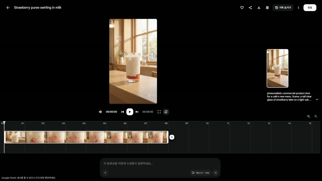The height and width of the screenshot is (181, 322).
Task: Skip to the previous frame marker
Action: [122, 112]
